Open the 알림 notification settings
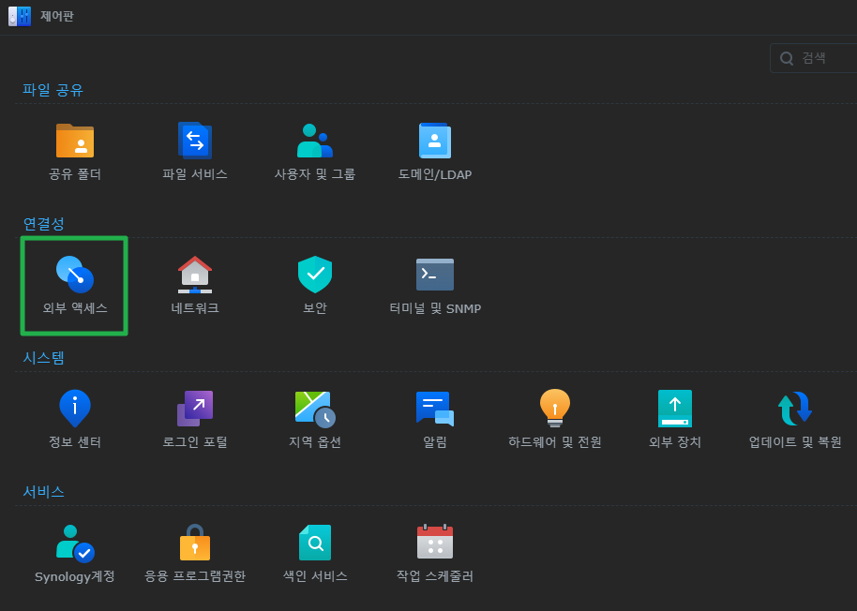The image size is (857, 611). point(435,410)
